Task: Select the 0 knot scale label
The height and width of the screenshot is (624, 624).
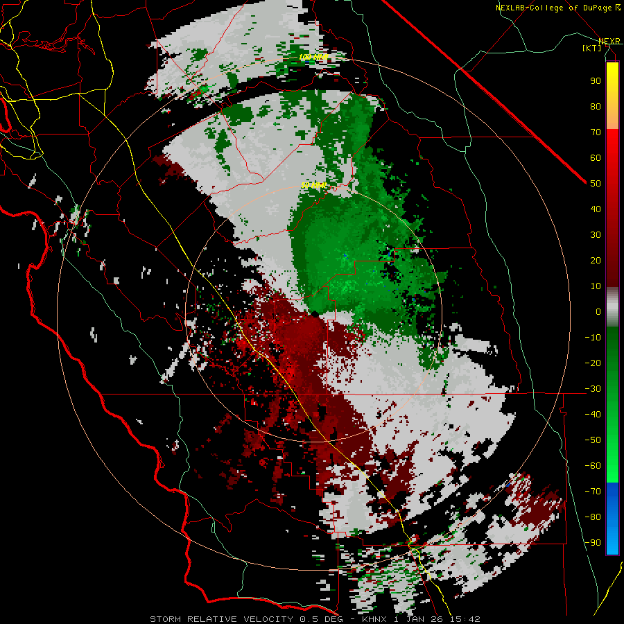Action: coord(598,312)
